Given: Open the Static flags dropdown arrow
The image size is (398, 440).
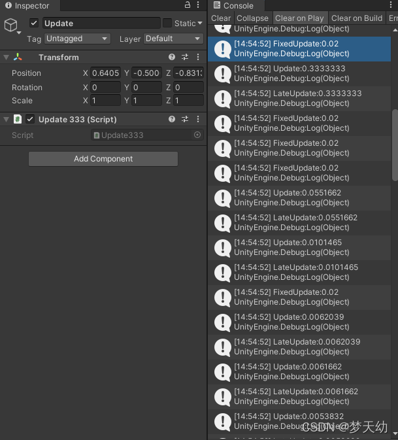Looking at the screenshot, I should coord(200,23).
